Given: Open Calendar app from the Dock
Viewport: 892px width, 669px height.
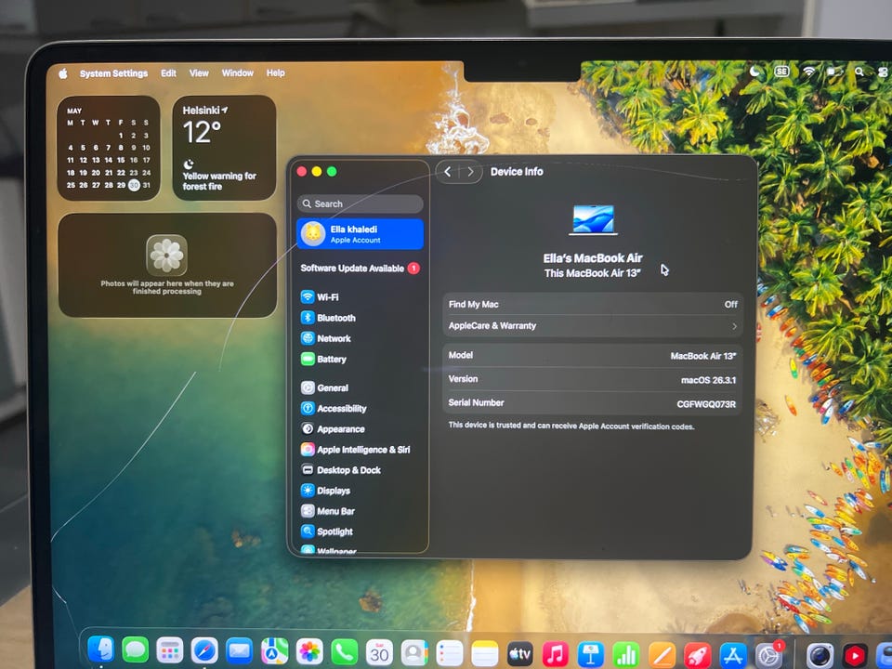Looking at the screenshot, I should coord(379,653).
